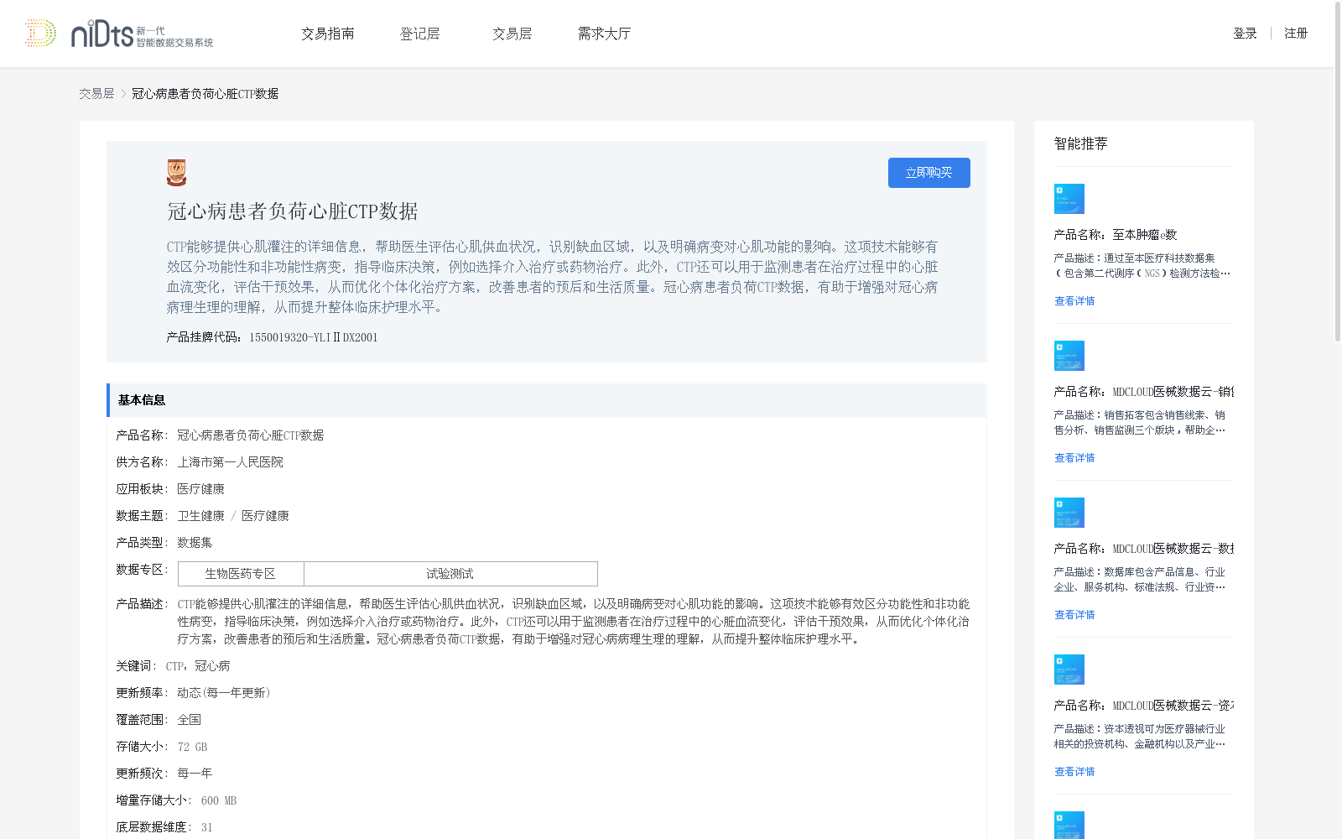Open the 登记层 menu
Viewport: 1342px width, 839px height.
click(420, 34)
